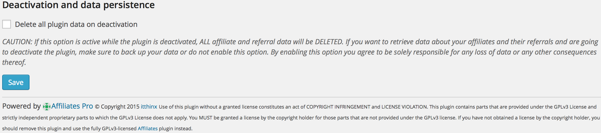Click the 'plugin instead.' text in footer

tap(176, 129)
